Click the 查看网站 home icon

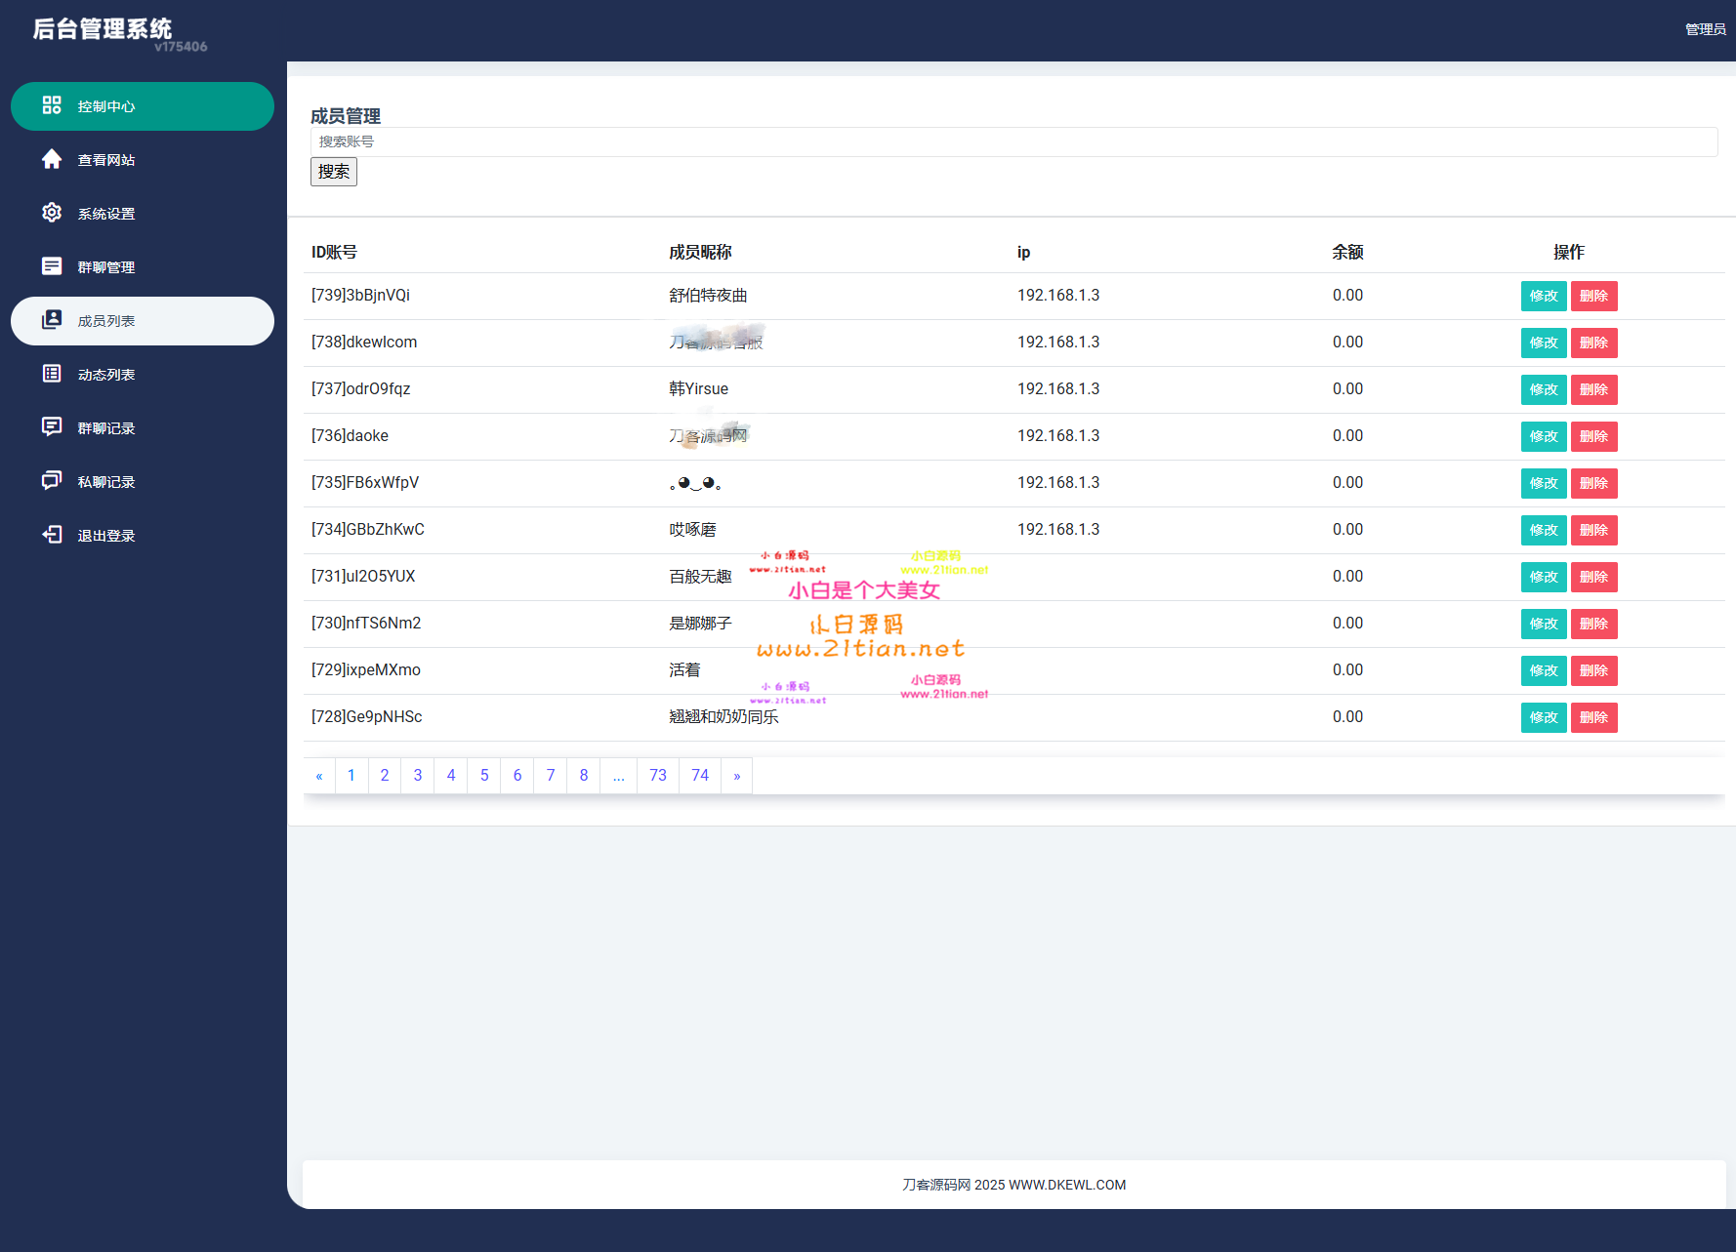coord(52,159)
